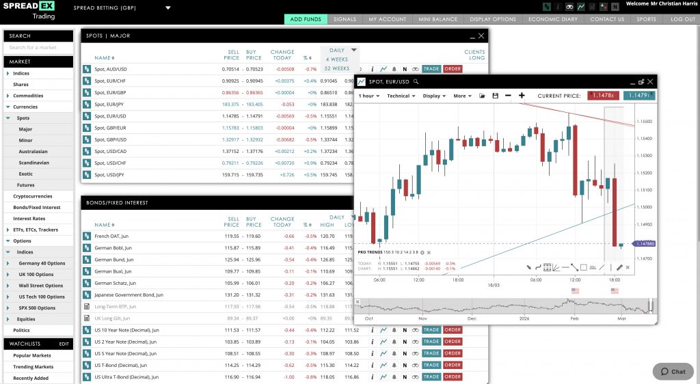Select Abc text annotation tool
700x384 pixels.
[593, 268]
